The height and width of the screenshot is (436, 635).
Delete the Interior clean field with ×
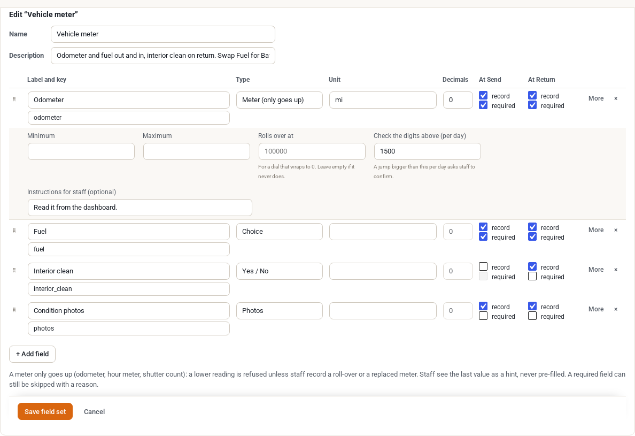(x=616, y=270)
